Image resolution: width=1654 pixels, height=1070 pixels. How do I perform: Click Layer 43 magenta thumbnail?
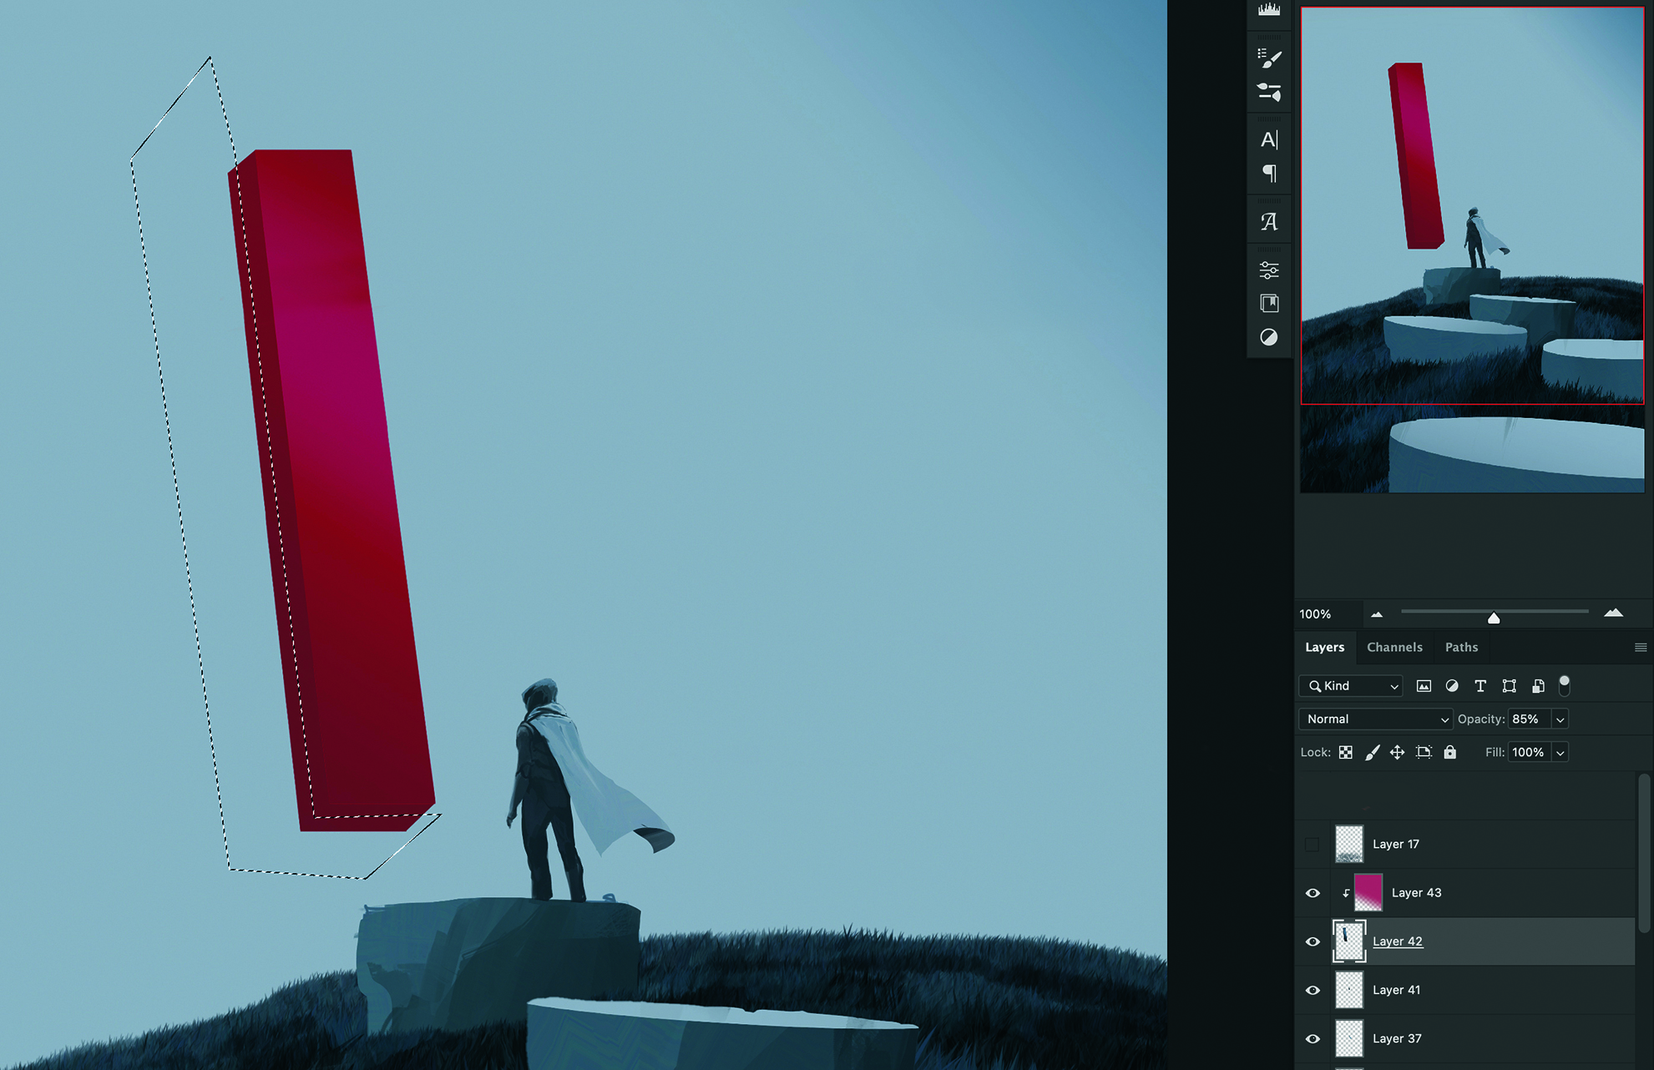tap(1368, 892)
